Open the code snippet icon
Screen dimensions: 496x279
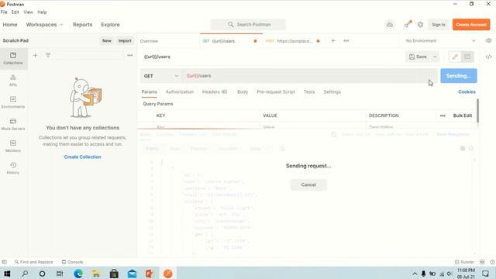489,57
